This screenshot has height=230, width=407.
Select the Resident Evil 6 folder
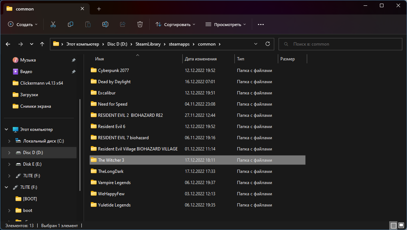pos(198,127)
